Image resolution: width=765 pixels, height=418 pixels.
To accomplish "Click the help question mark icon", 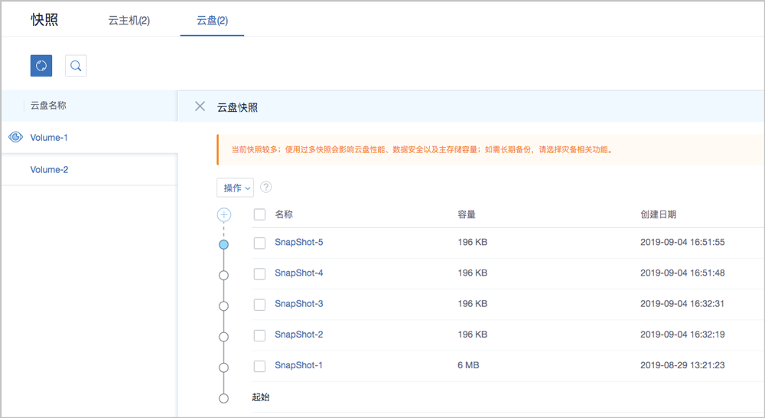I will [266, 188].
